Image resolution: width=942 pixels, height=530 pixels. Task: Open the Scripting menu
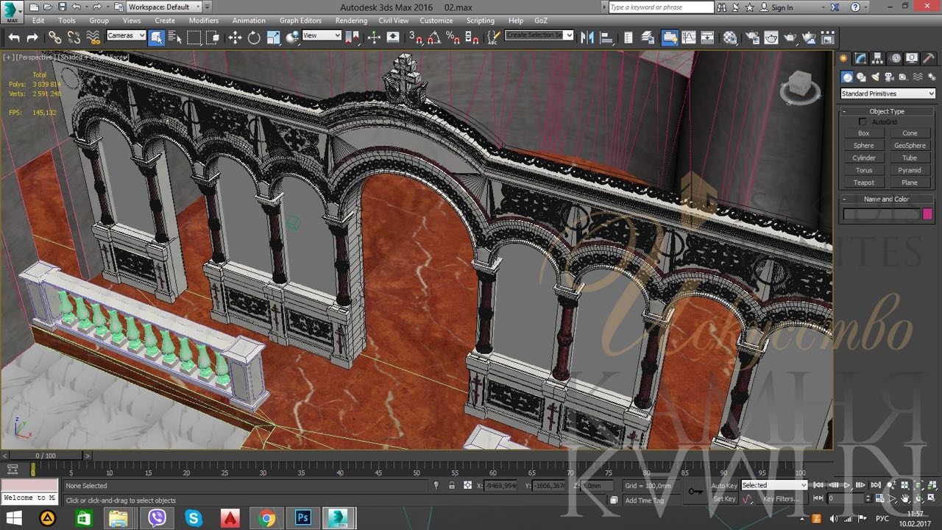pyautogui.click(x=481, y=21)
